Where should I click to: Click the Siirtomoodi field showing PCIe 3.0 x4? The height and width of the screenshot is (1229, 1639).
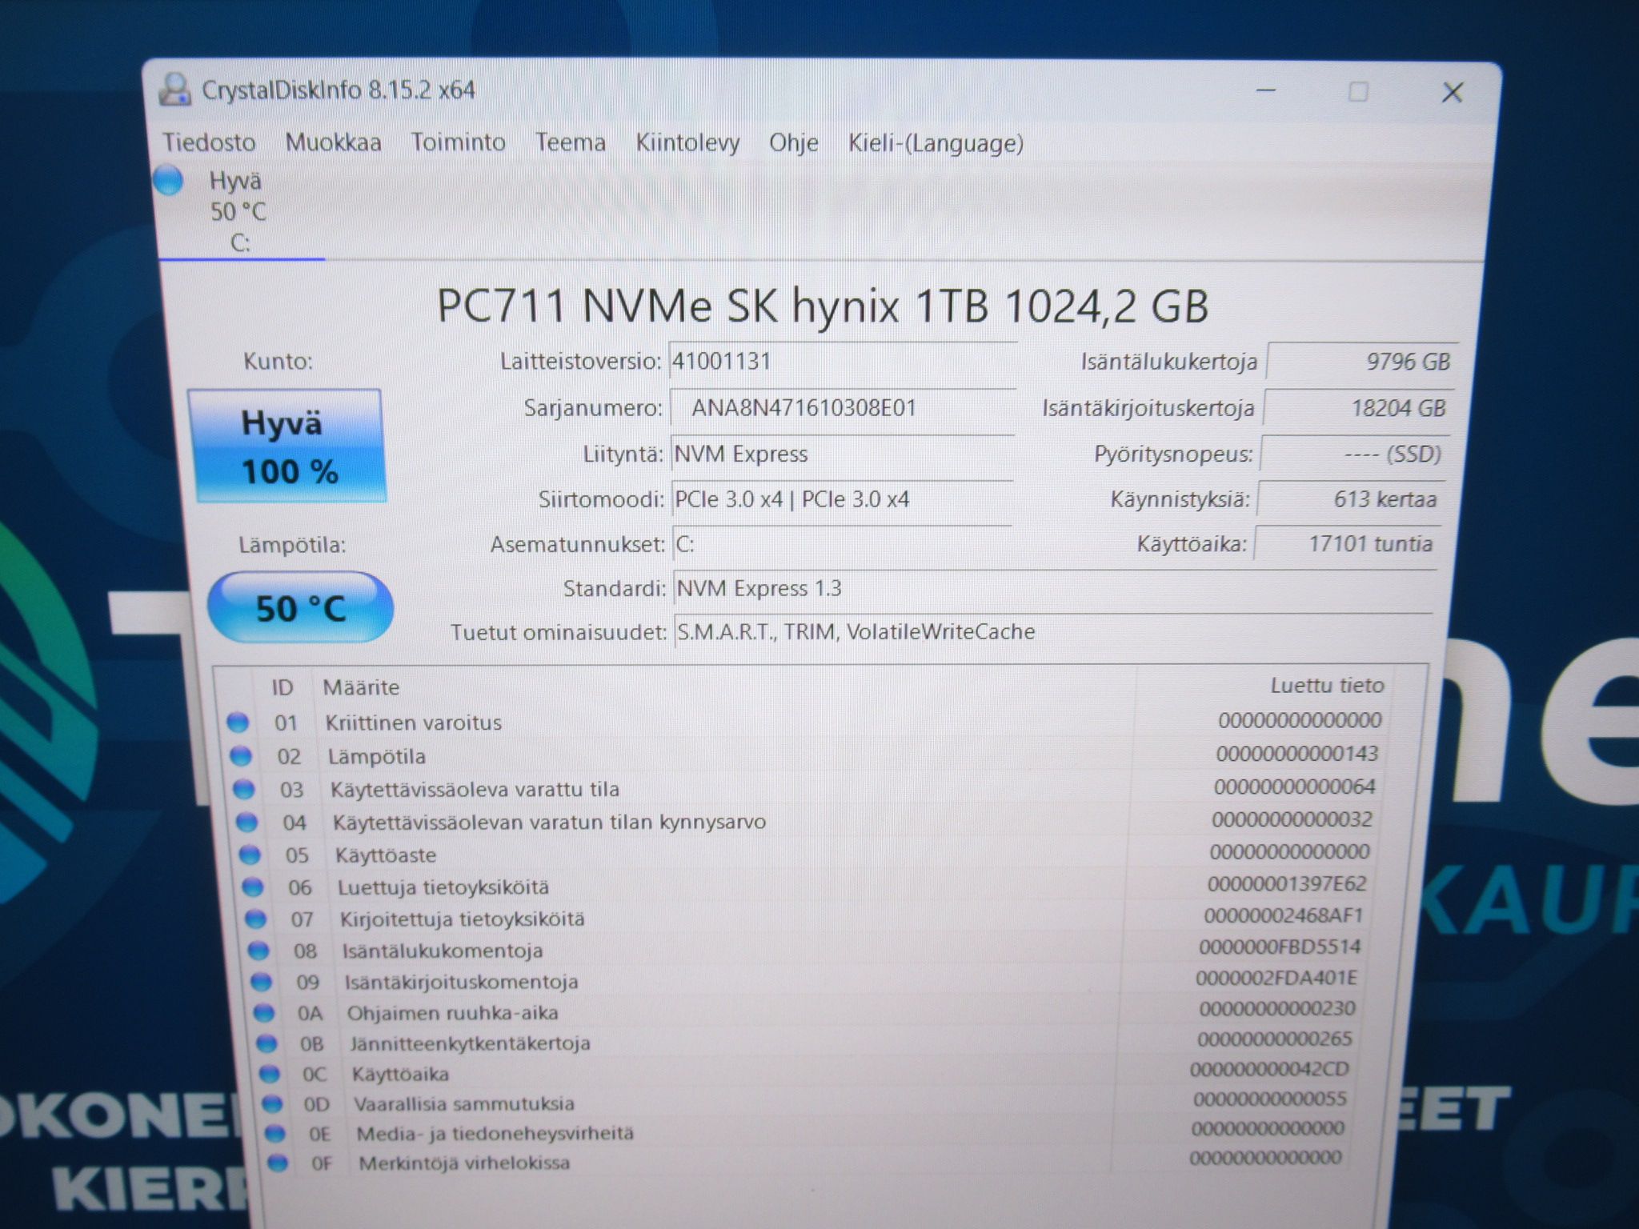(x=842, y=499)
